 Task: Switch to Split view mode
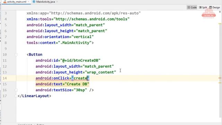pos(203,7)
